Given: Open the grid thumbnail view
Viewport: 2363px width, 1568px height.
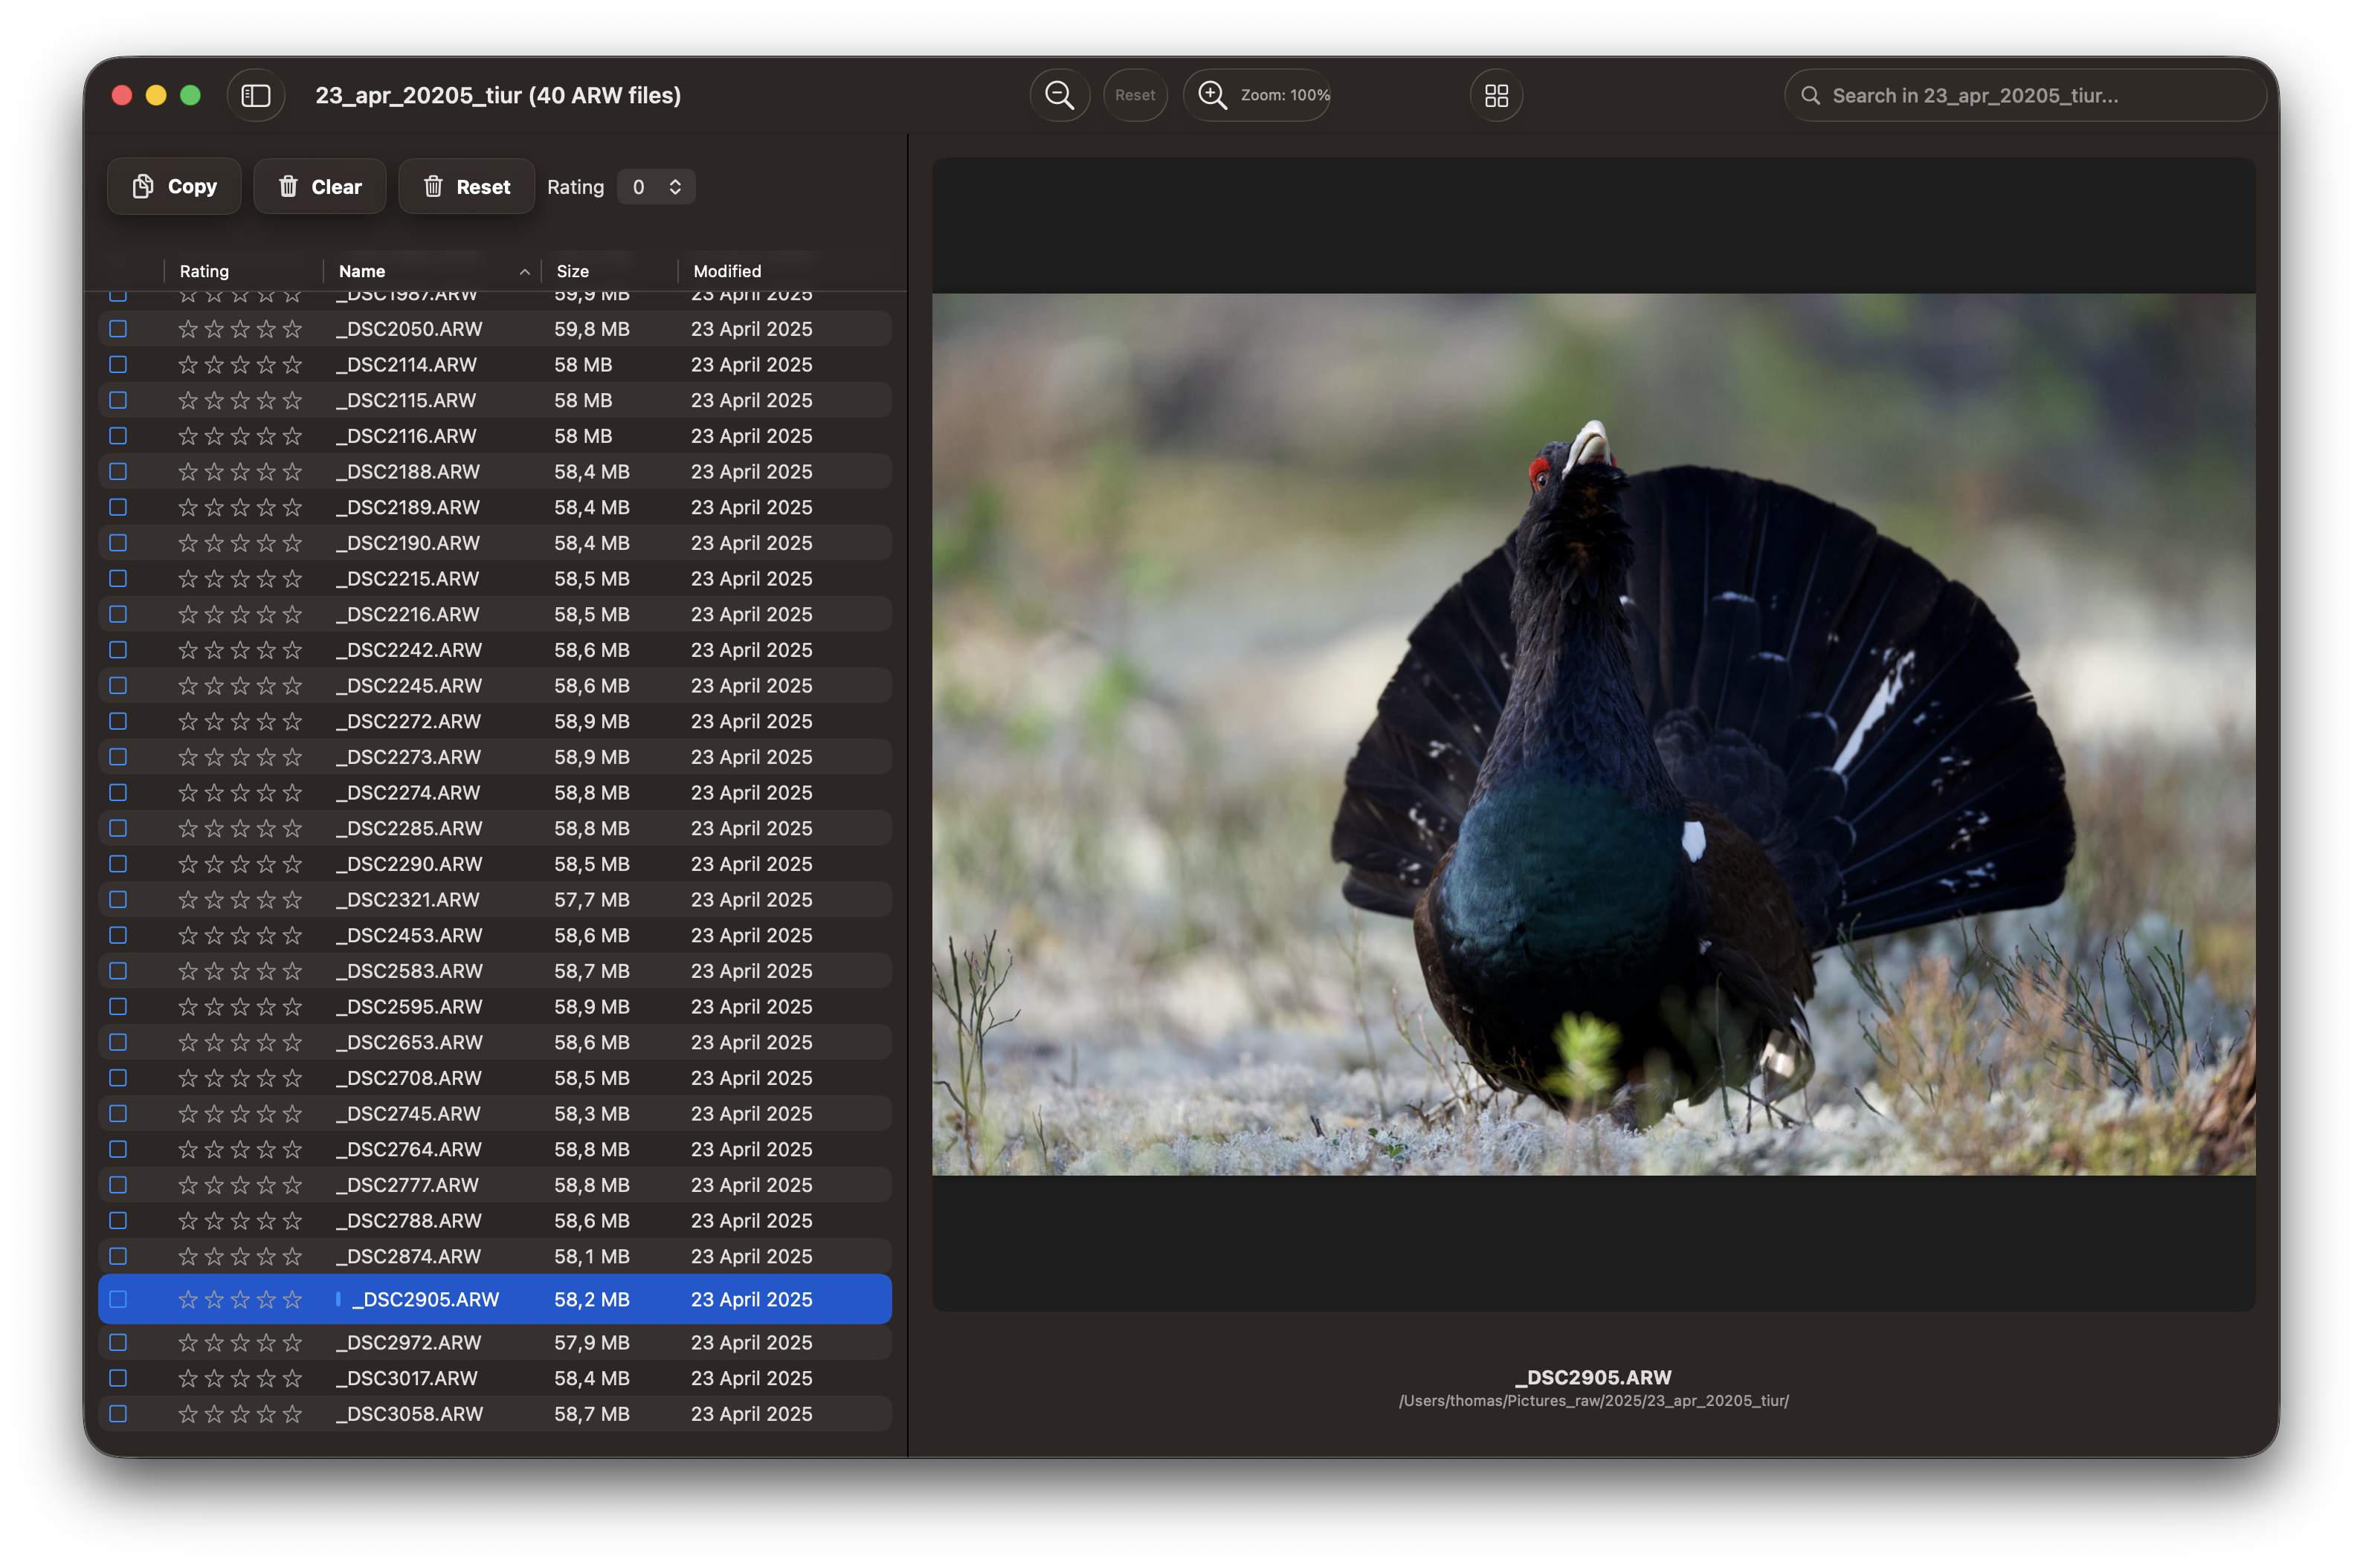Looking at the screenshot, I should click(1495, 95).
